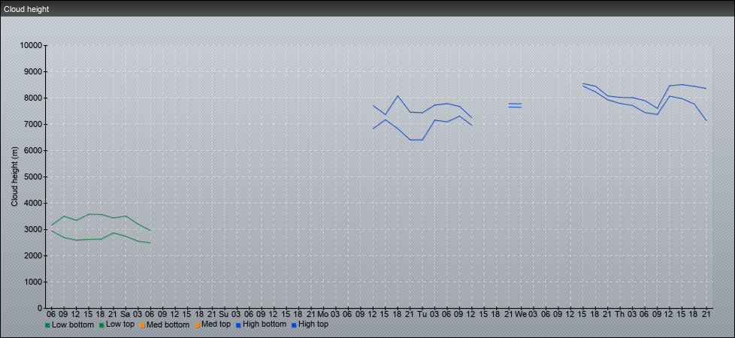The height and width of the screenshot is (338, 735).
Task: Click the 'Th' day label on x-axis
Action: 620,314
